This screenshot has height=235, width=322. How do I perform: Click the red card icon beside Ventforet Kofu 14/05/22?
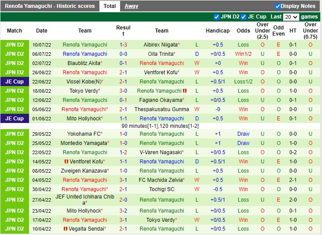pyautogui.click(x=66, y=161)
